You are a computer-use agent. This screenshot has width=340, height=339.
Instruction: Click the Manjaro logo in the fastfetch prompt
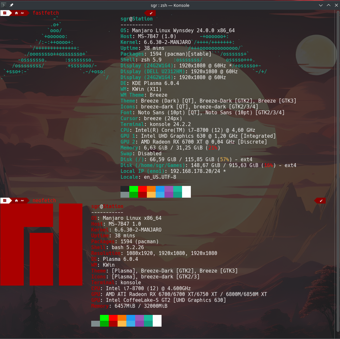coord(6,13)
